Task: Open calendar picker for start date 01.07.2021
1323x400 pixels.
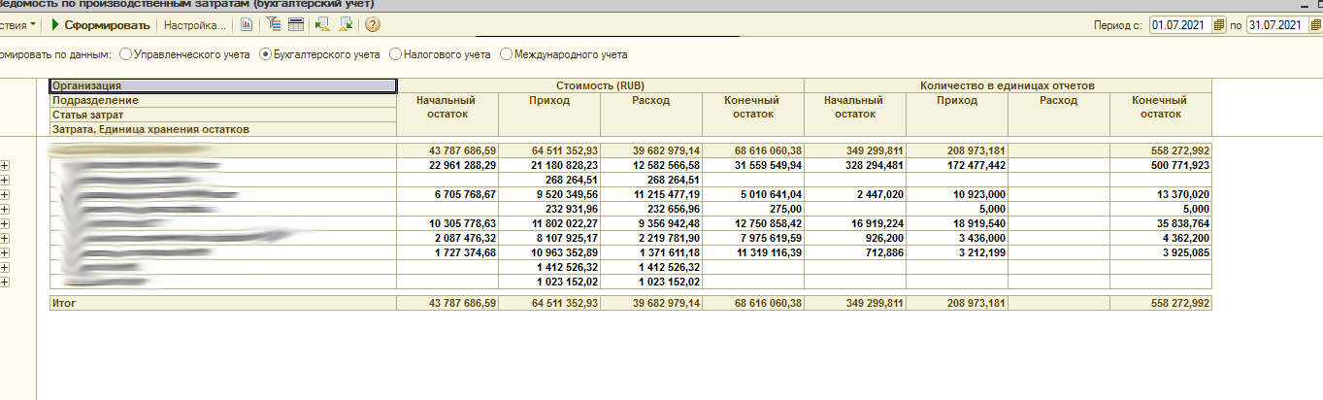Action: (1221, 25)
